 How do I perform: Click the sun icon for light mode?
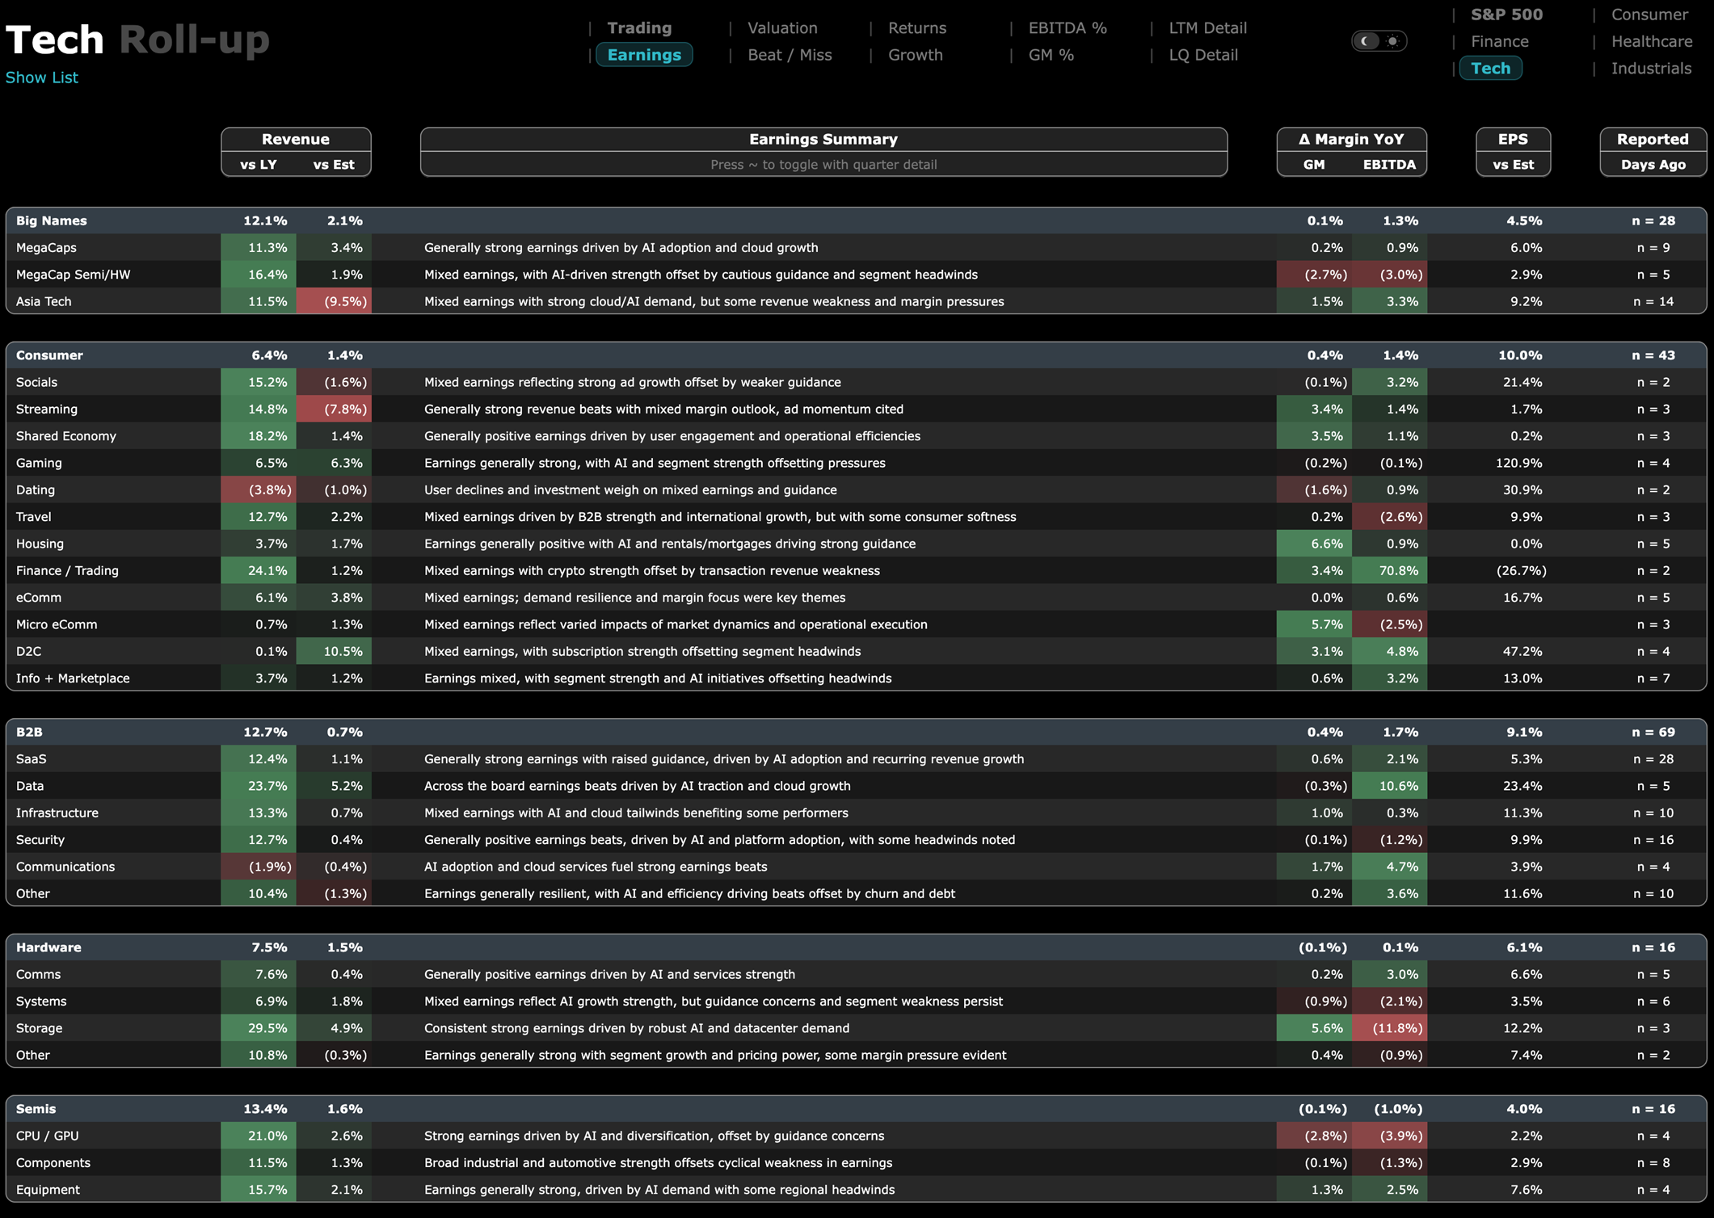[x=1392, y=41]
